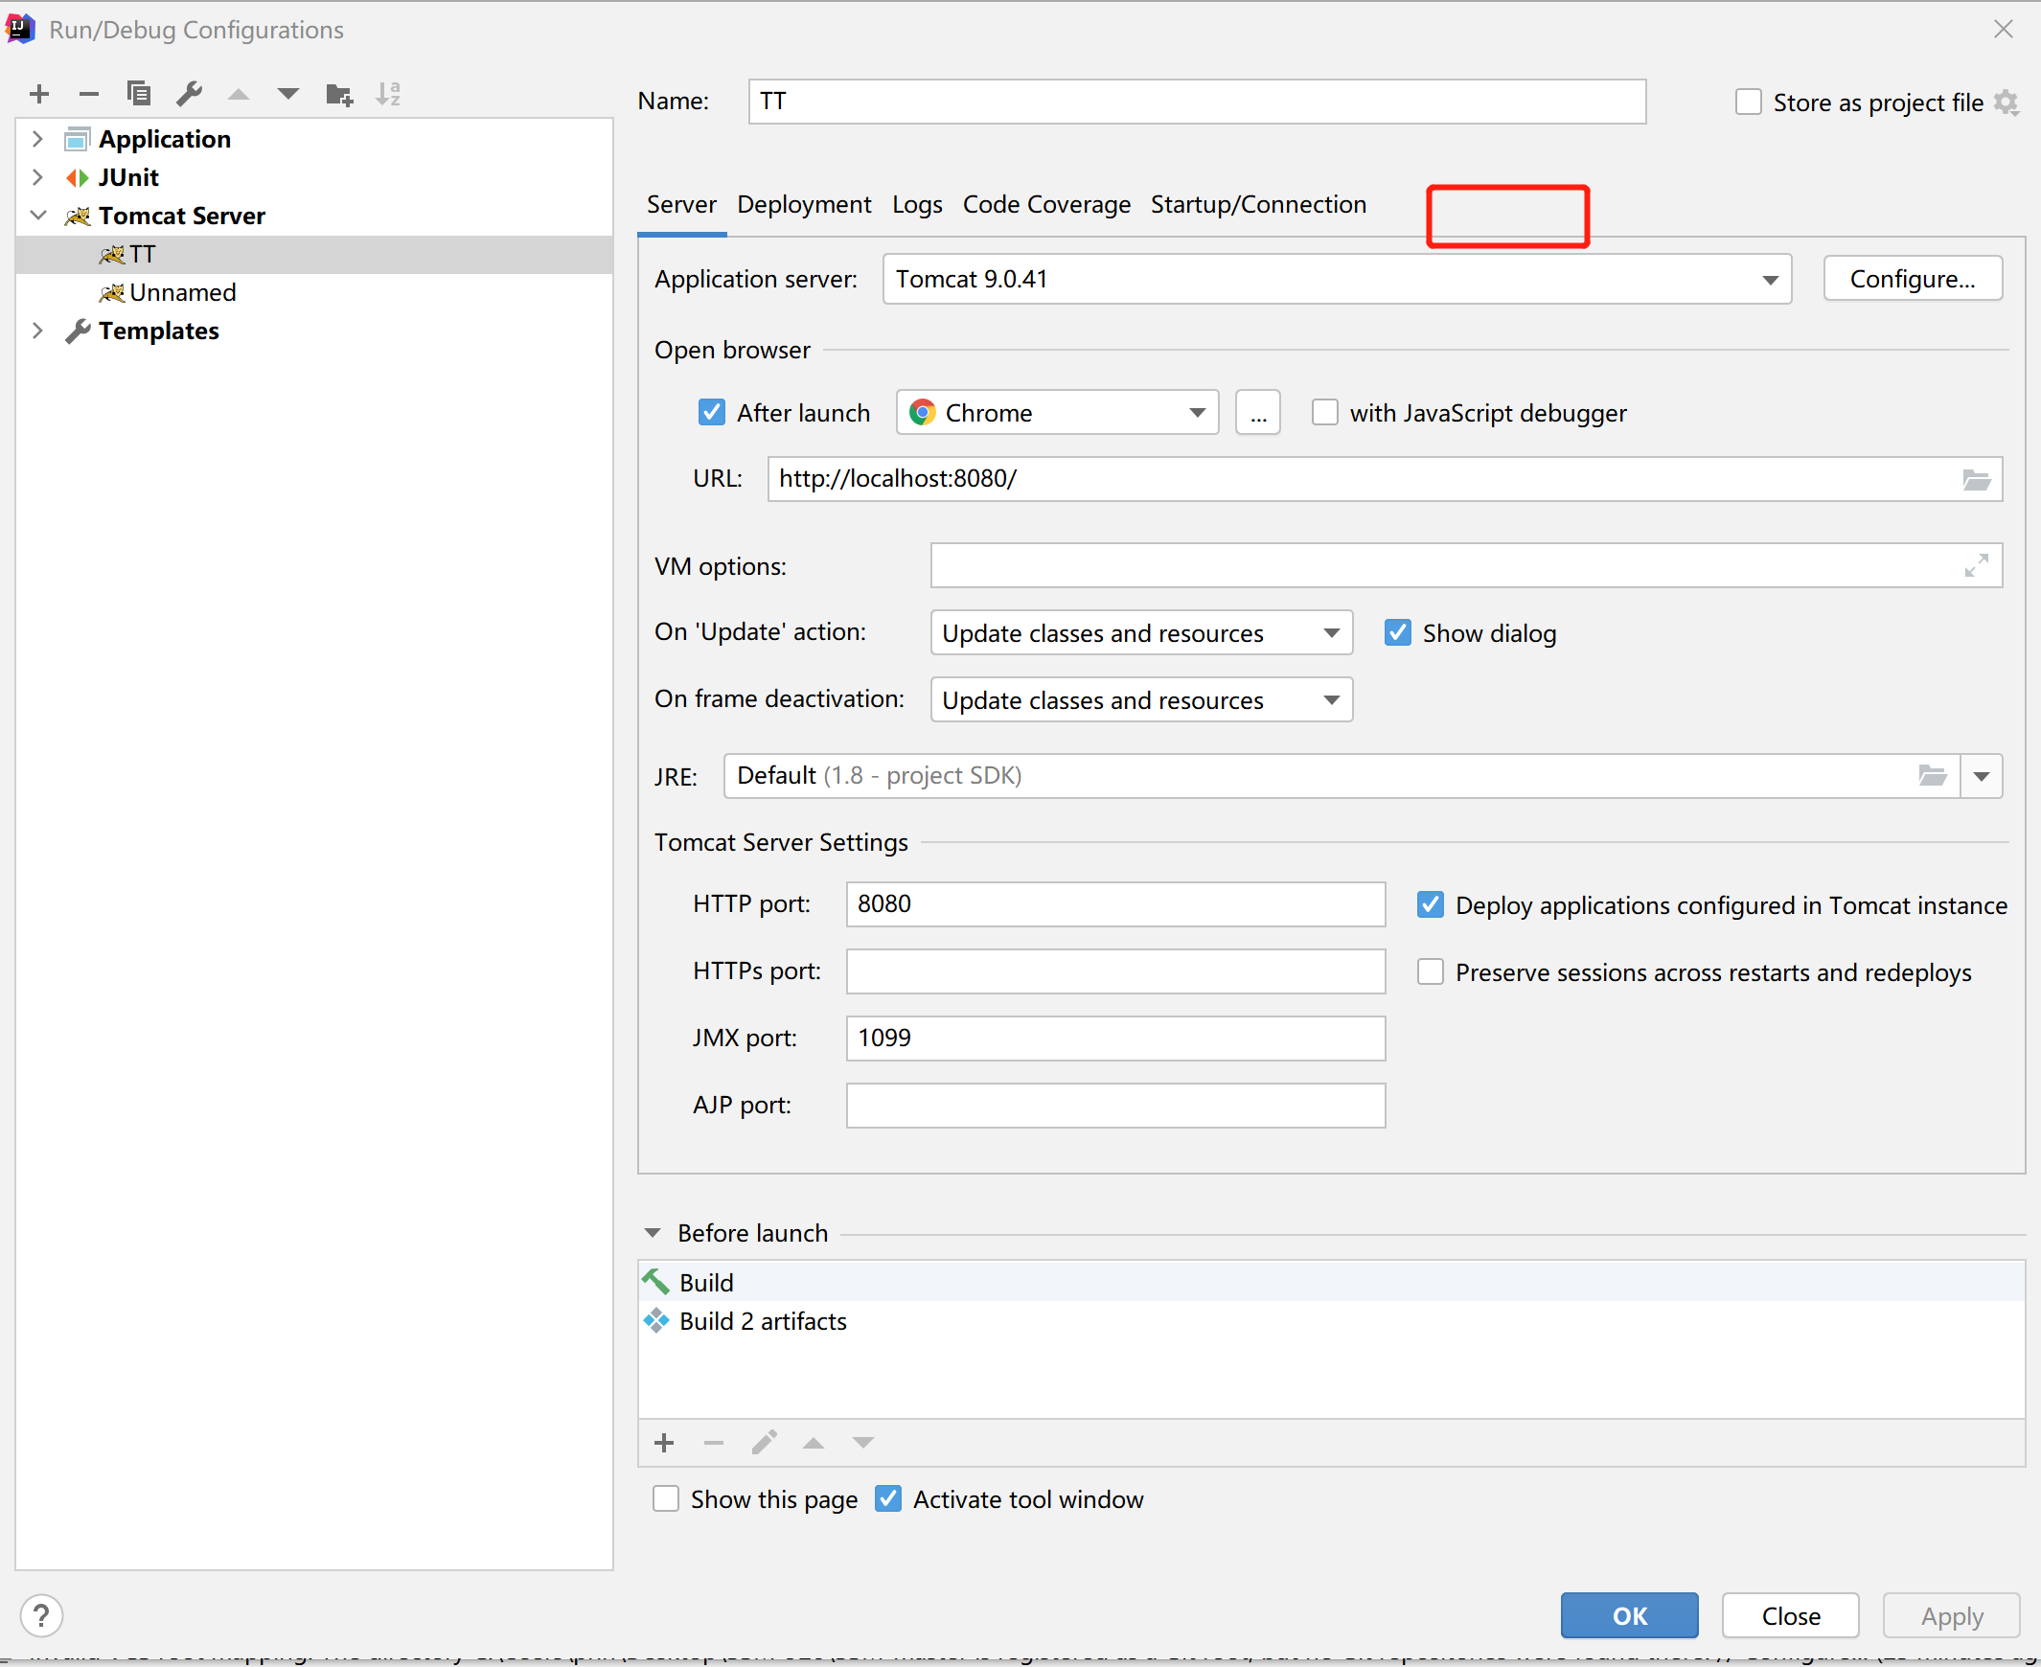The width and height of the screenshot is (2041, 1667).
Task: Open the JRE dropdown arrow
Action: [1982, 776]
